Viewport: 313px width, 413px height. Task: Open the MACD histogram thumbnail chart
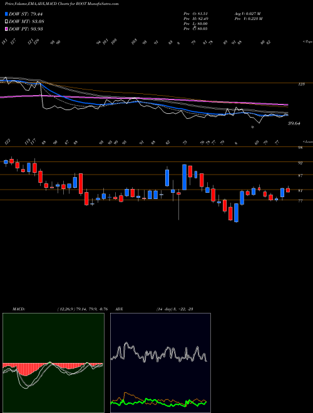coord(53,363)
